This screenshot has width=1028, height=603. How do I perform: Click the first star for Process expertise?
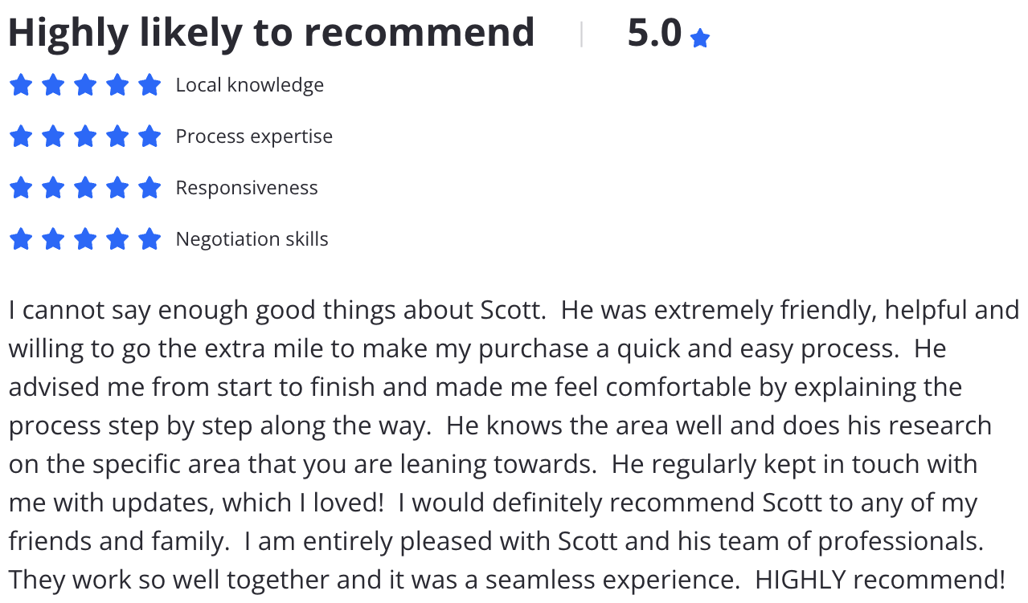[21, 136]
